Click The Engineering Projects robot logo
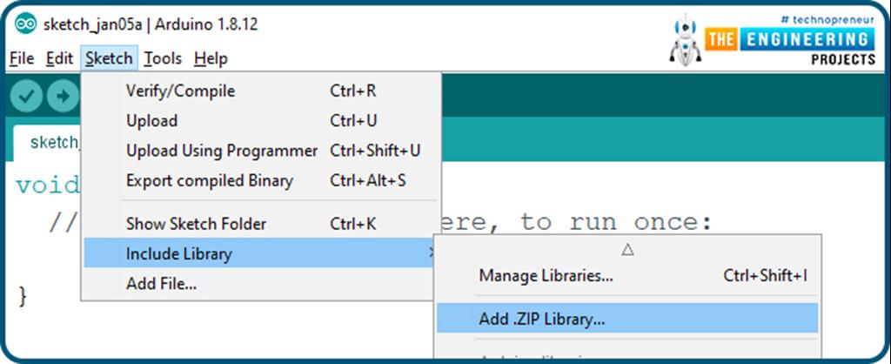This screenshot has width=891, height=364. point(685,41)
